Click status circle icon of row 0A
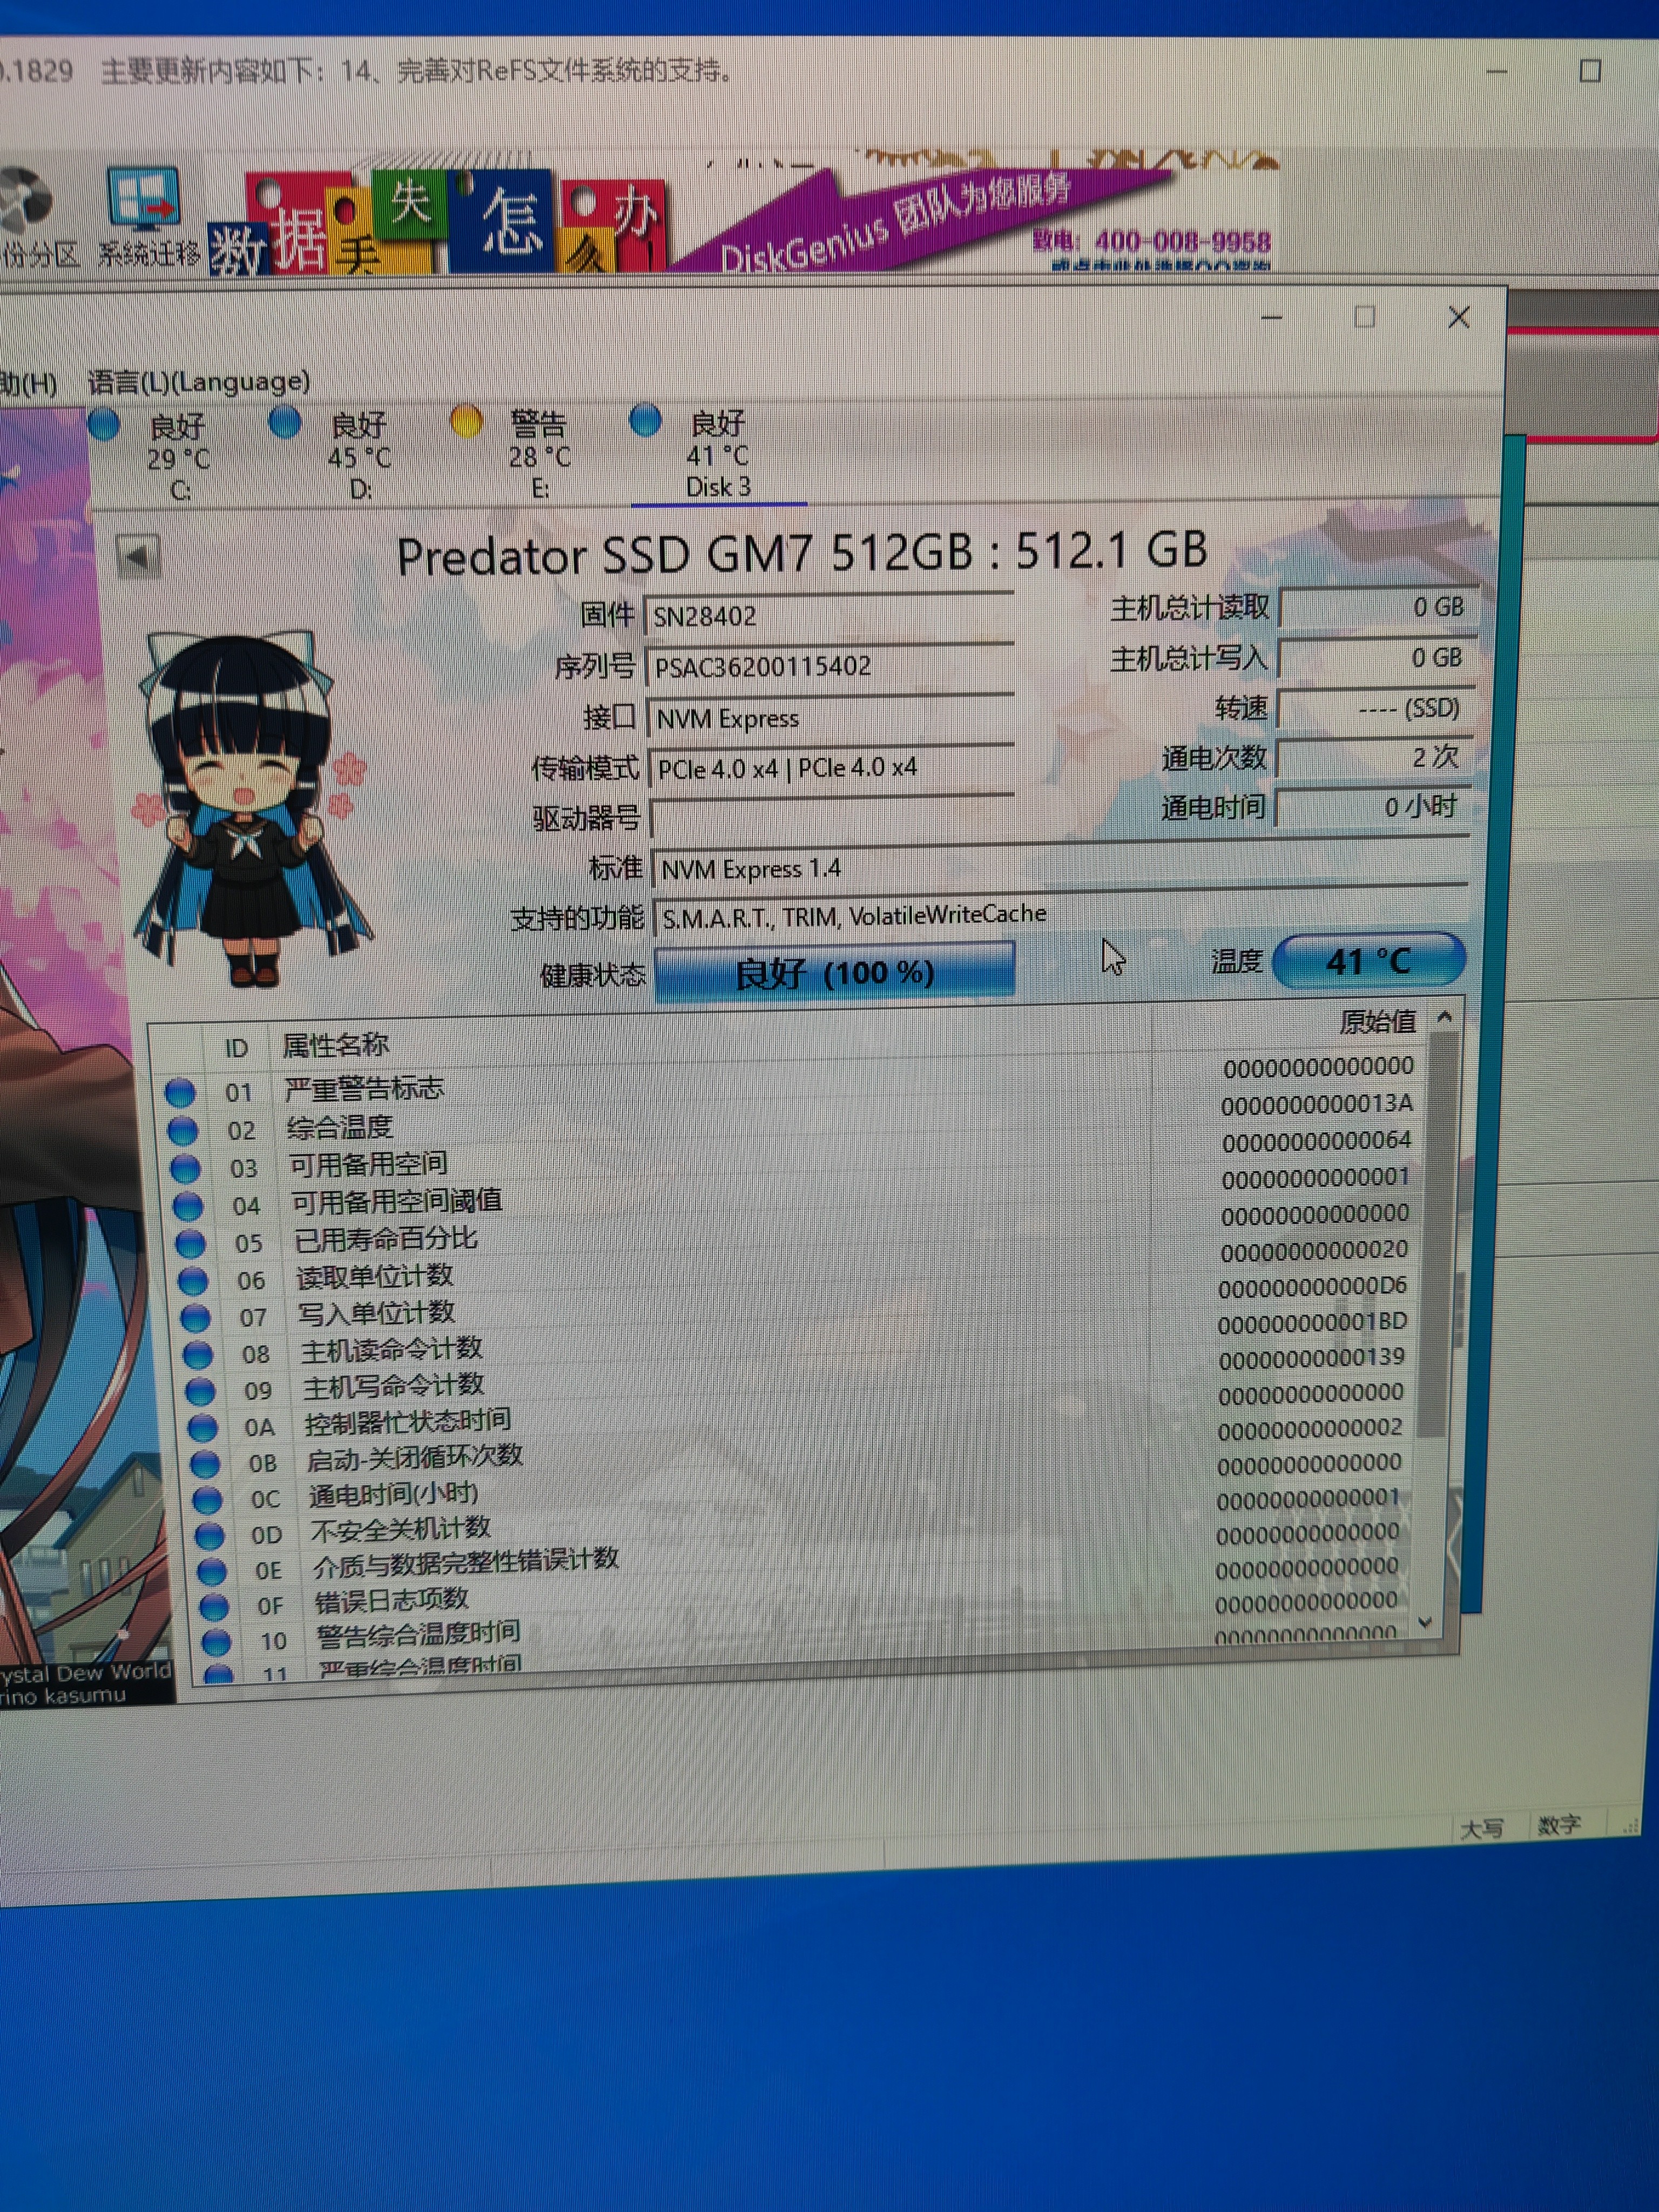Viewport: 1659px width, 2212px height. click(x=203, y=1427)
